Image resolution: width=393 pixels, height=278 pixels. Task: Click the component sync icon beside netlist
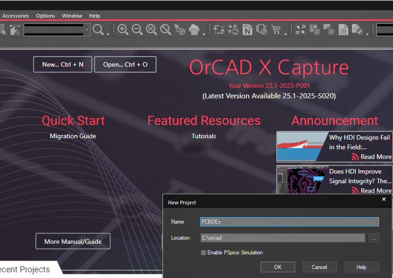(x=261, y=30)
